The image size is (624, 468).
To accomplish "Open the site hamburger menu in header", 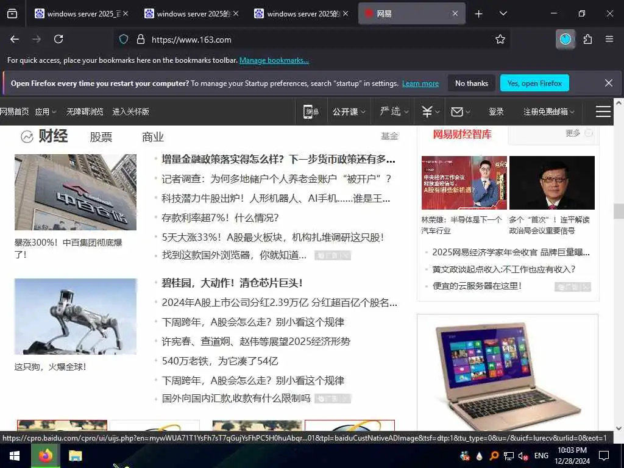I will tap(603, 112).
